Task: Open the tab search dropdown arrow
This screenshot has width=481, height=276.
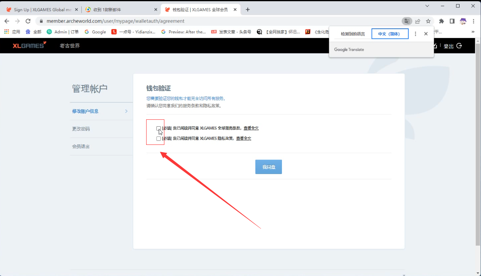Action: (x=427, y=6)
